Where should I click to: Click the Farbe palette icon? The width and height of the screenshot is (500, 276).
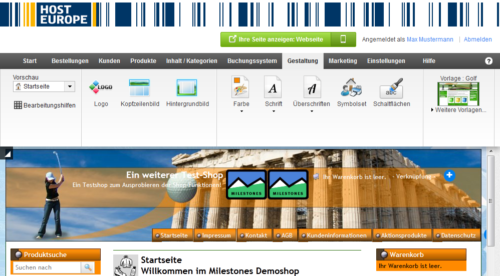coord(241,87)
